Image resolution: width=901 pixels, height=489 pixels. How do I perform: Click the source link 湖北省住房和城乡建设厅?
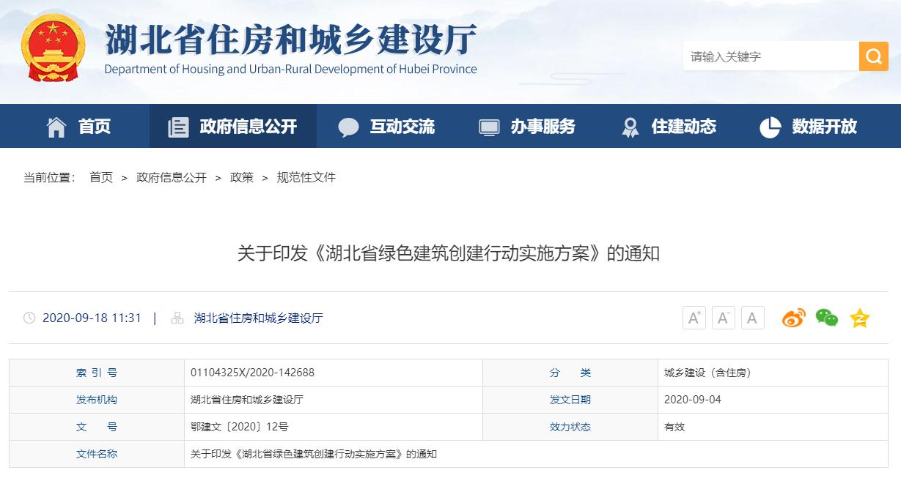259,318
